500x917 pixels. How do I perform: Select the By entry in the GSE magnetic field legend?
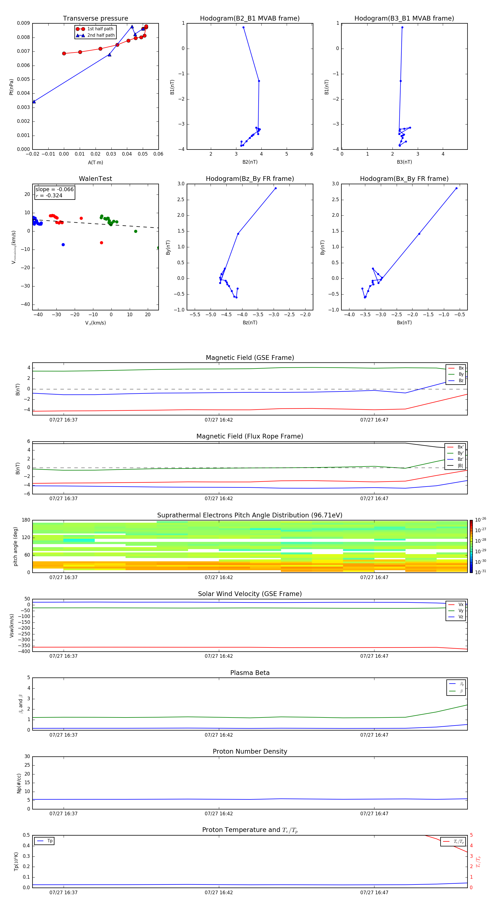point(456,374)
